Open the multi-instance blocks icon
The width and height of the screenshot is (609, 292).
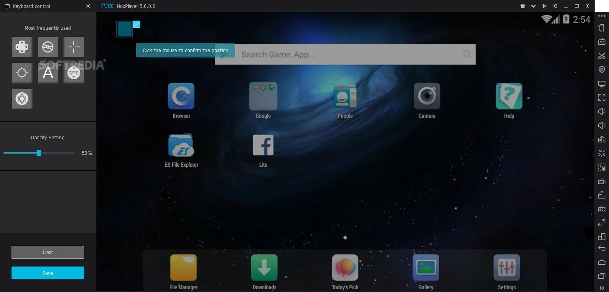coord(602,237)
